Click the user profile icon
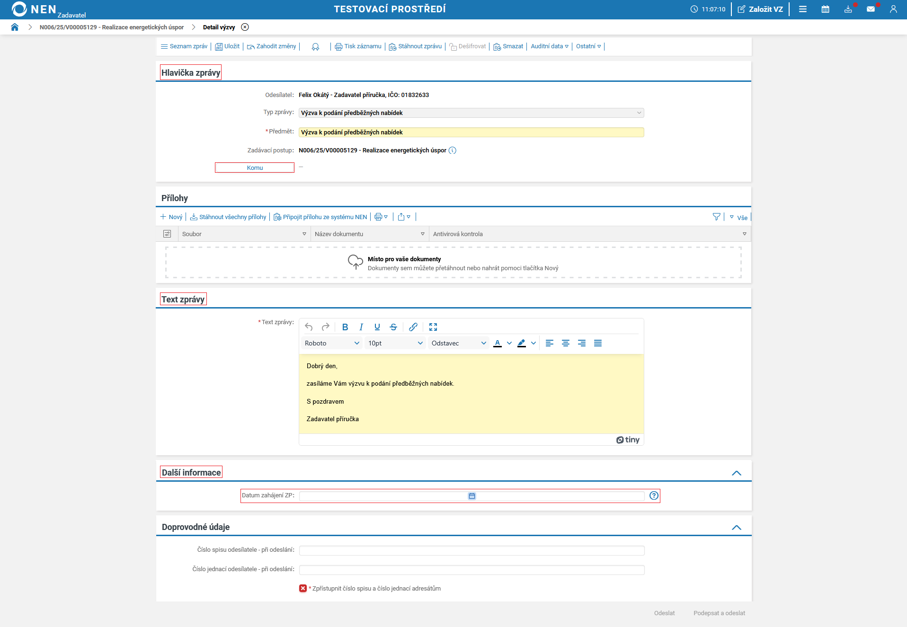Viewport: 907px width, 627px height. click(x=893, y=9)
